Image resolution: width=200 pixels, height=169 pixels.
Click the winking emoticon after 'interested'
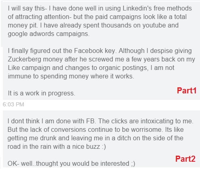click(x=133, y=164)
